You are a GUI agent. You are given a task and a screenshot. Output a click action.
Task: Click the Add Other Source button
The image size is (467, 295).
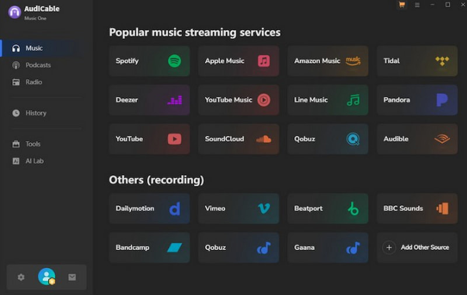(x=417, y=247)
